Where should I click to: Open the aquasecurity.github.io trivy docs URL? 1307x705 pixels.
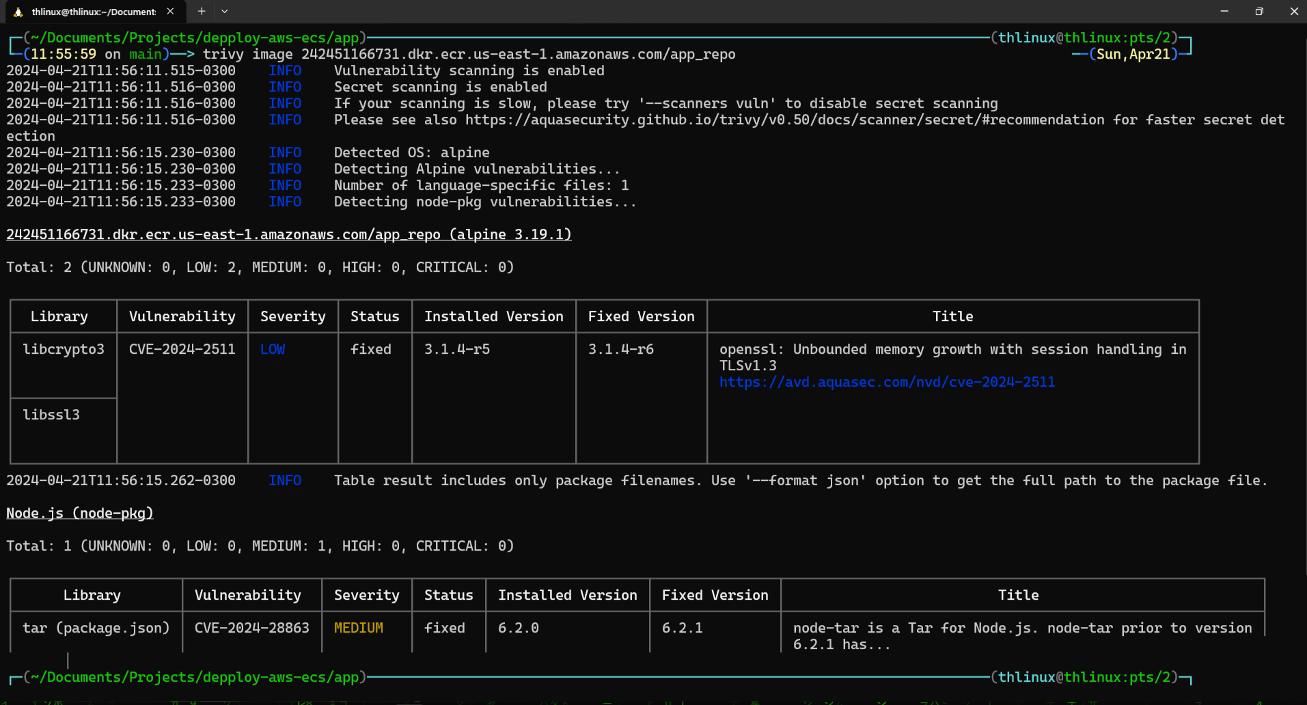[784, 120]
